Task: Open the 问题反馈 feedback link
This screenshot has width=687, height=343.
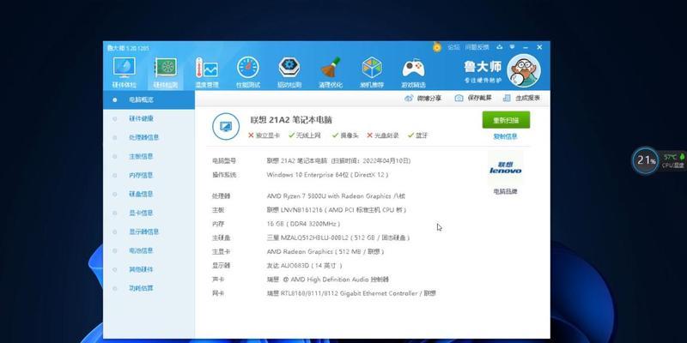Action: [477, 47]
